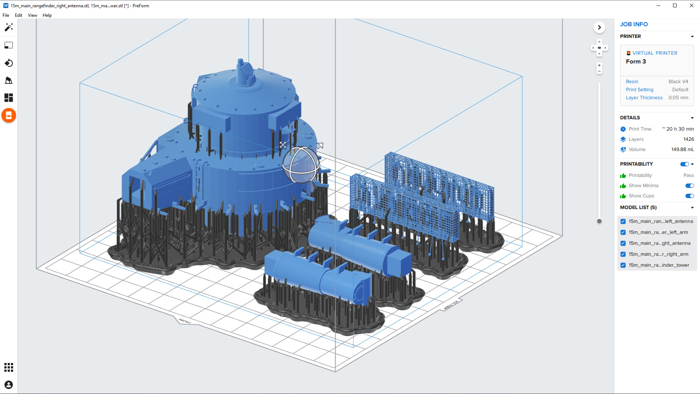This screenshot has height=394, width=700.
Task: Open the Layout tool
Action: 9,98
